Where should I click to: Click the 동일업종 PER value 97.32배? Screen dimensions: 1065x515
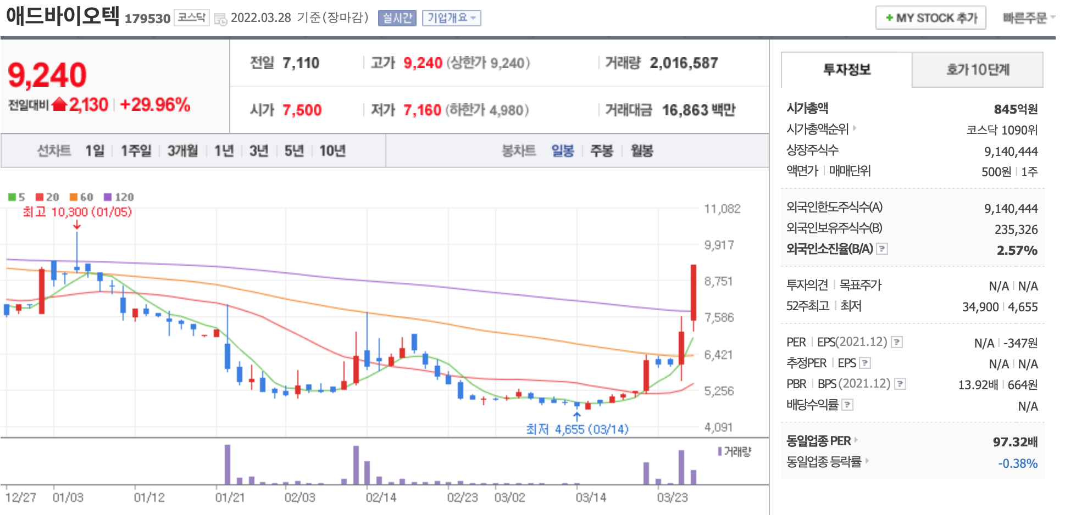tap(1016, 441)
